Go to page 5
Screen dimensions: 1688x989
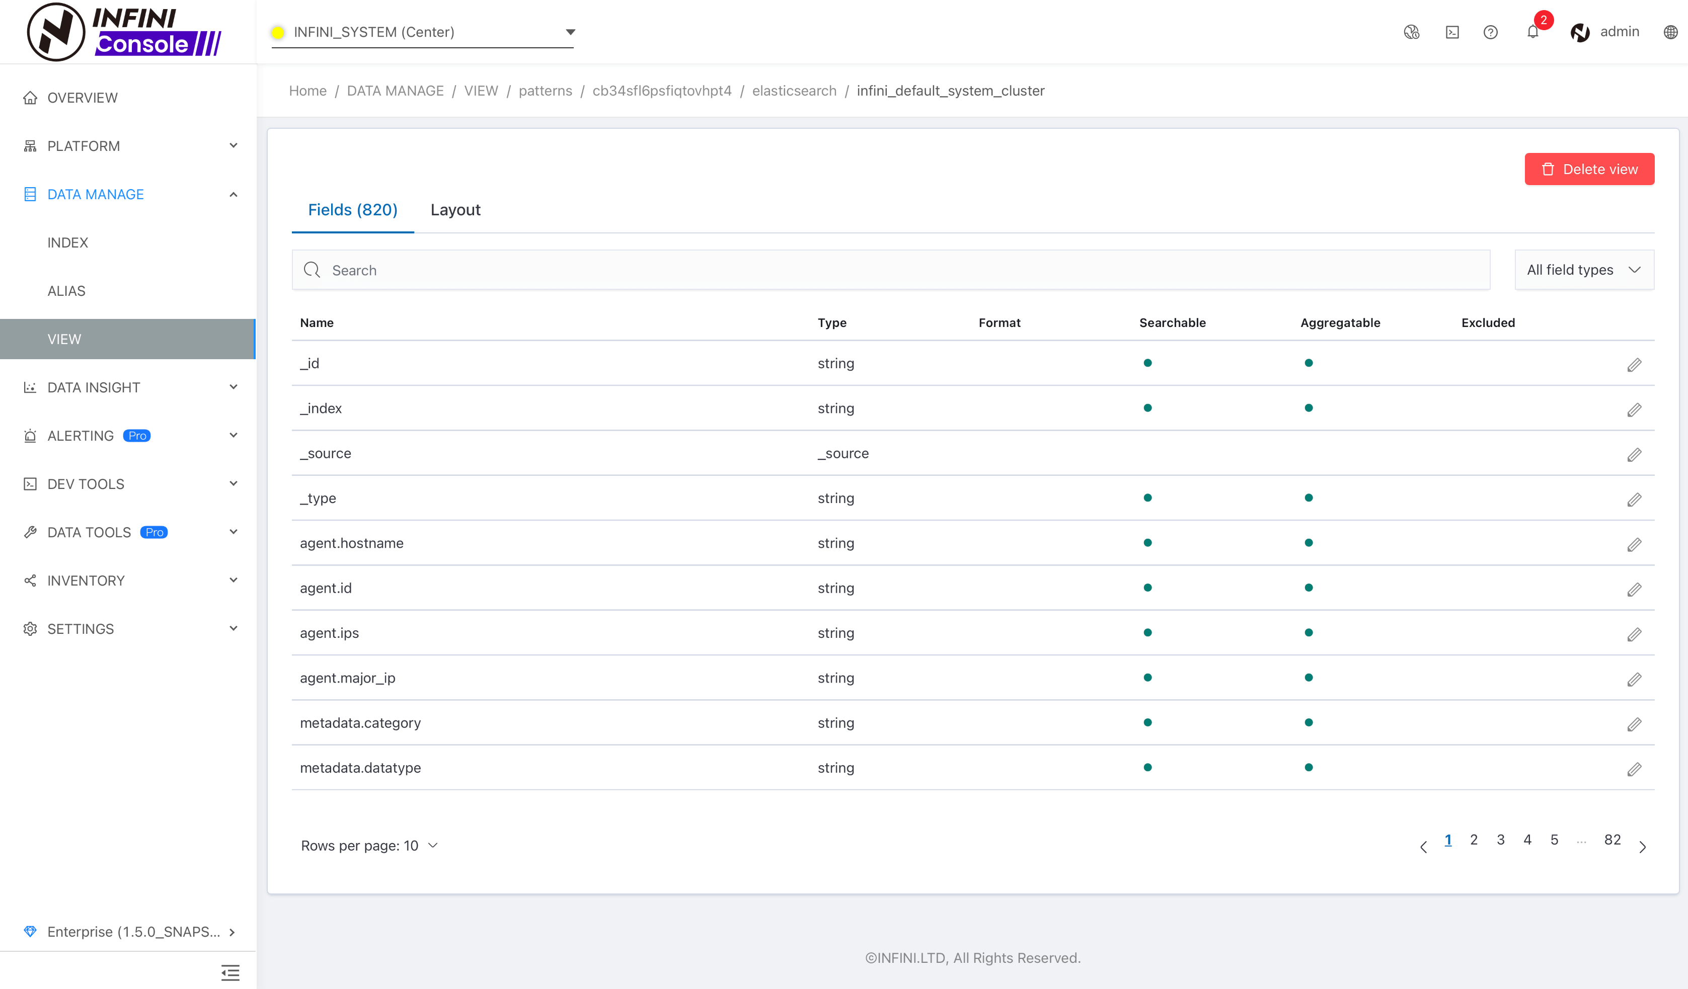1554,840
